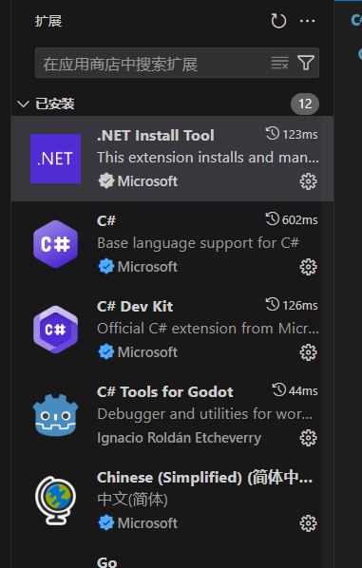Open manage gear for .NET Install Tool

point(308,181)
